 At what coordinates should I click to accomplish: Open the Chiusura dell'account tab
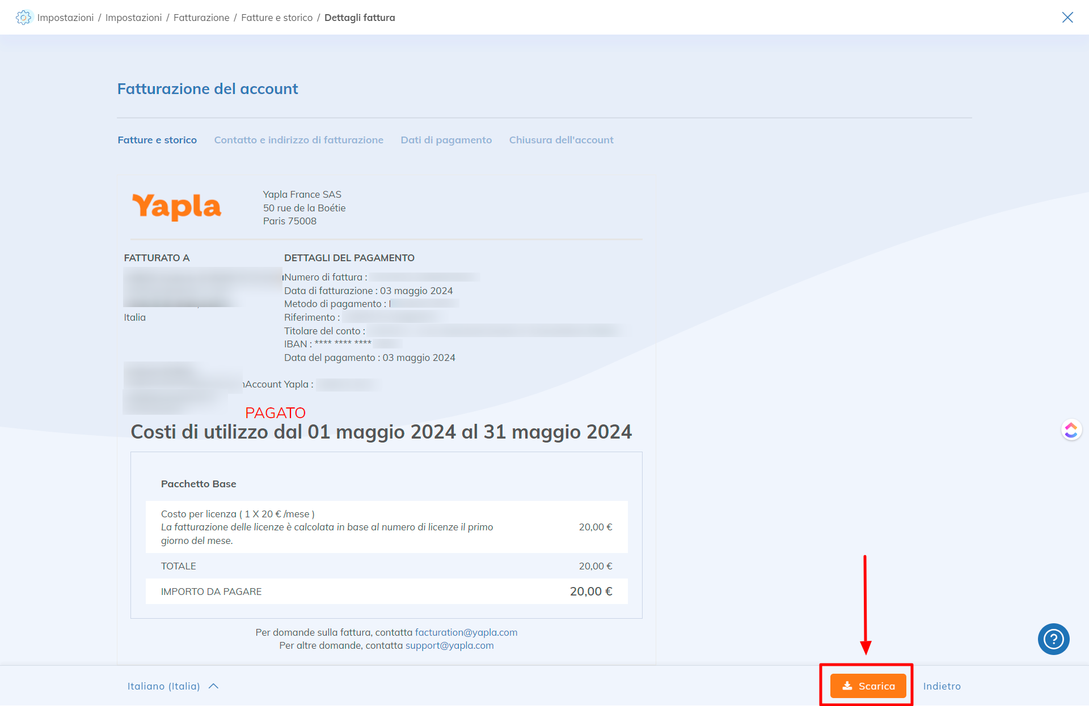tap(561, 140)
